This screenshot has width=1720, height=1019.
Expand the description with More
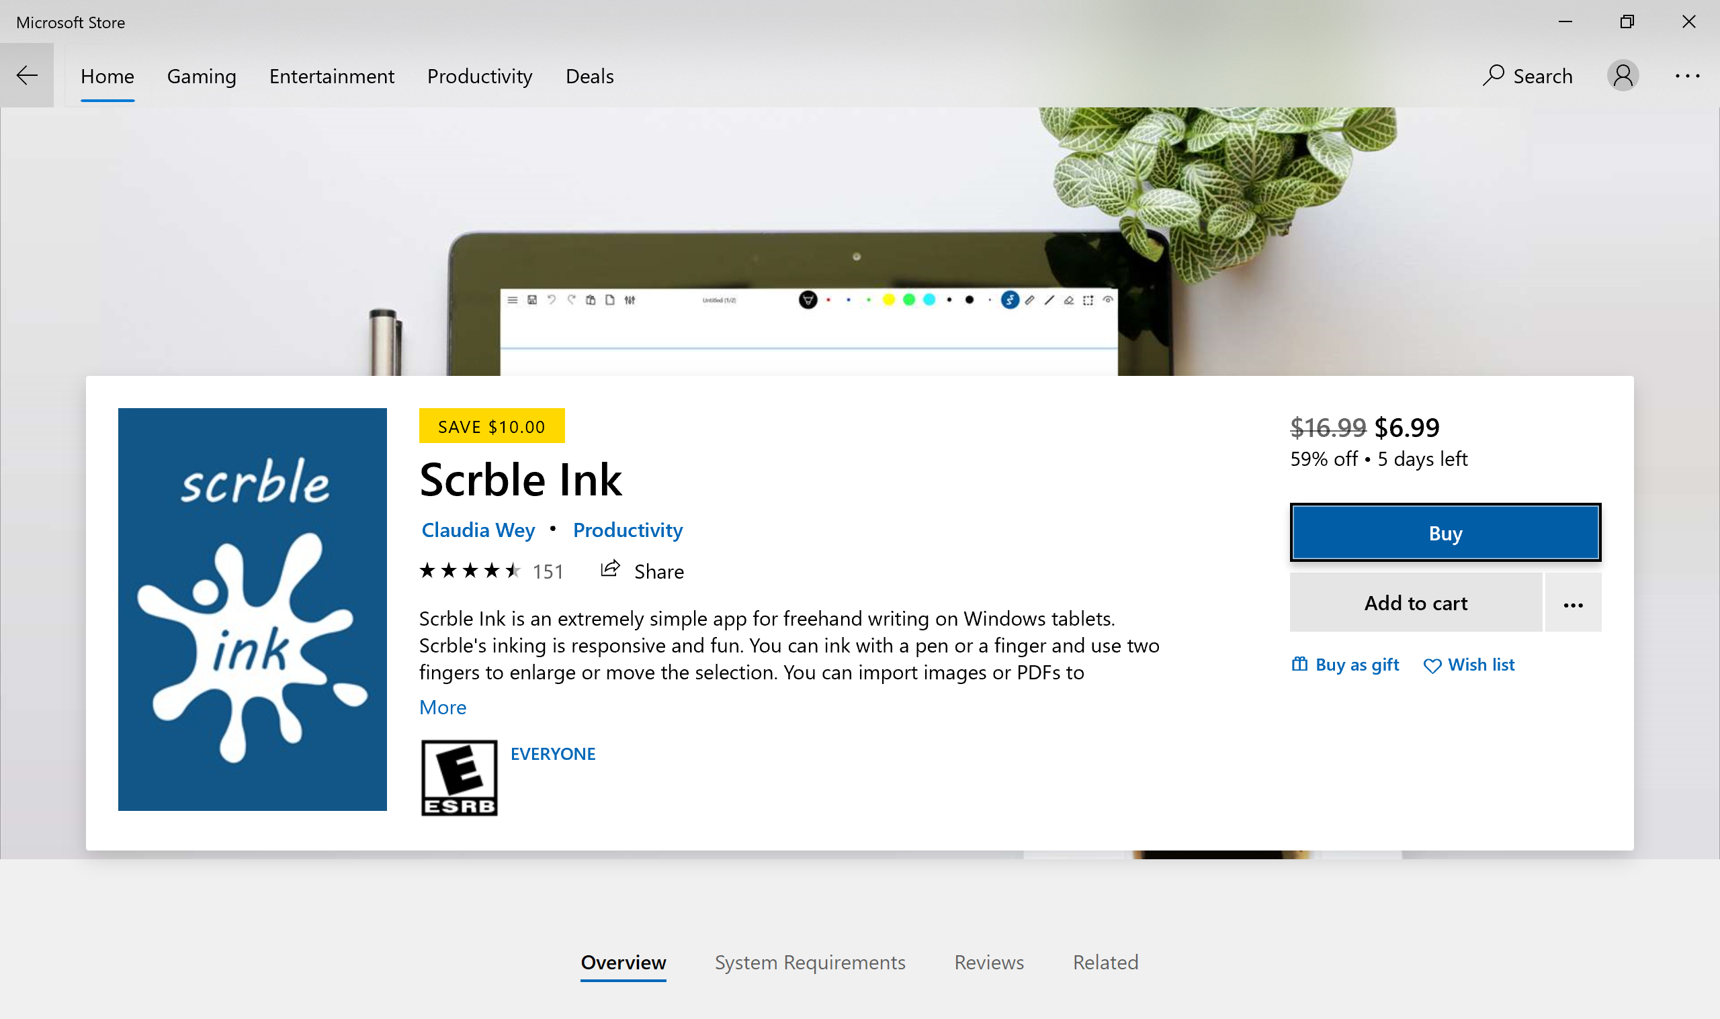coord(443,708)
